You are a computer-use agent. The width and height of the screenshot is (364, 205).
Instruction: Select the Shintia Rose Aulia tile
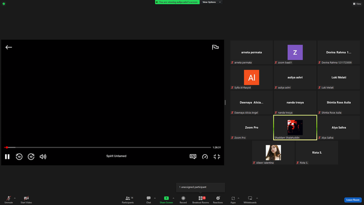339,102
